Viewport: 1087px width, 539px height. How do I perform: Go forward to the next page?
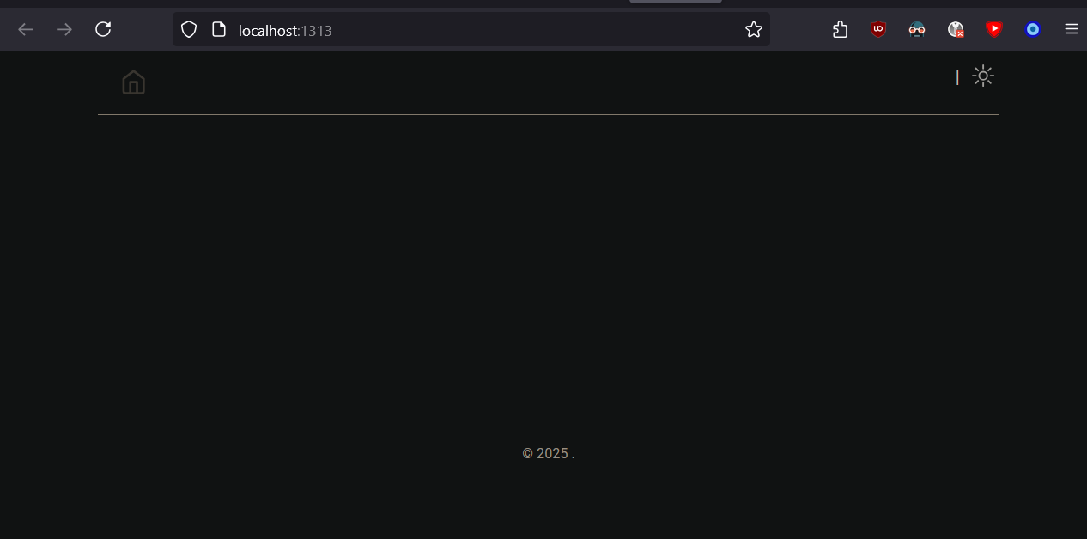click(64, 29)
